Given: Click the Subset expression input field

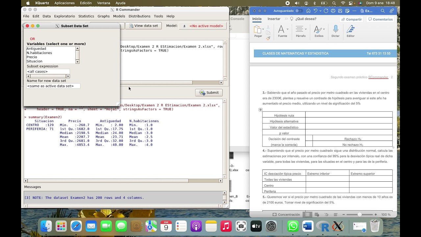Looking at the screenshot, I should coord(48,71).
